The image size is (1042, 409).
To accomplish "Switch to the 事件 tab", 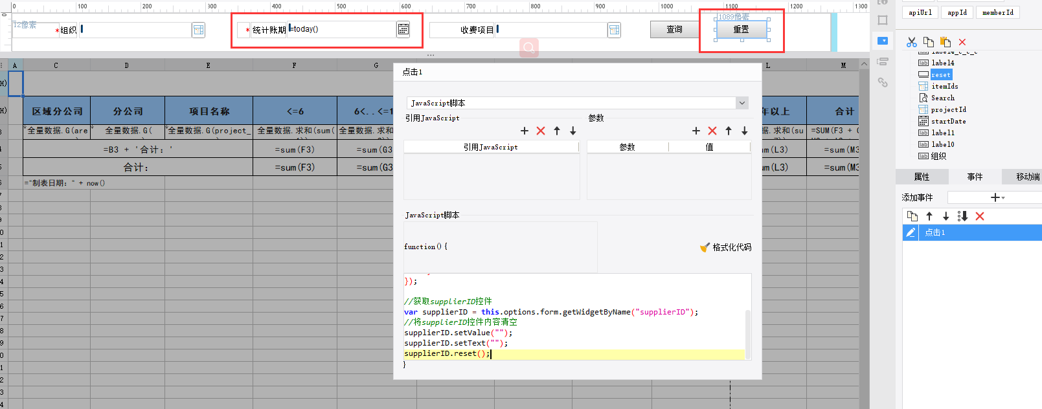I will coord(975,177).
